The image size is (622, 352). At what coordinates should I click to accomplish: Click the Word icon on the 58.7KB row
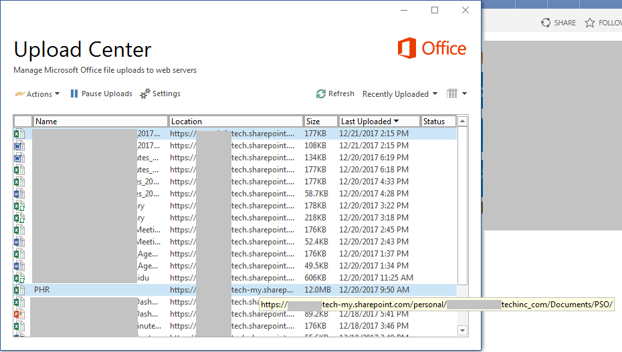coord(19,194)
